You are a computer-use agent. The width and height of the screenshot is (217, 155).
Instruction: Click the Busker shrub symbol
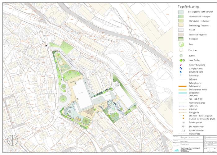click(x=180, y=56)
